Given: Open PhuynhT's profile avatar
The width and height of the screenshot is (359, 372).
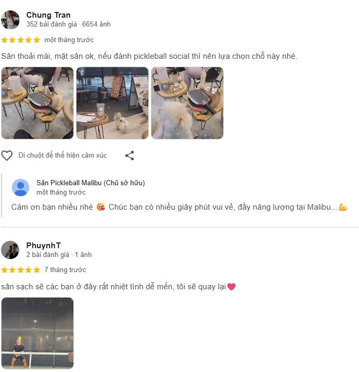Looking at the screenshot, I should point(10,250).
